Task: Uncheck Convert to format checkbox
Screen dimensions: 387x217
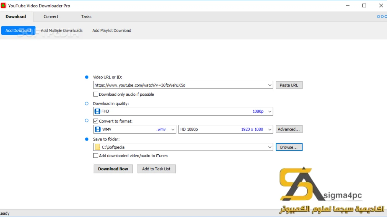Action: 95,121
